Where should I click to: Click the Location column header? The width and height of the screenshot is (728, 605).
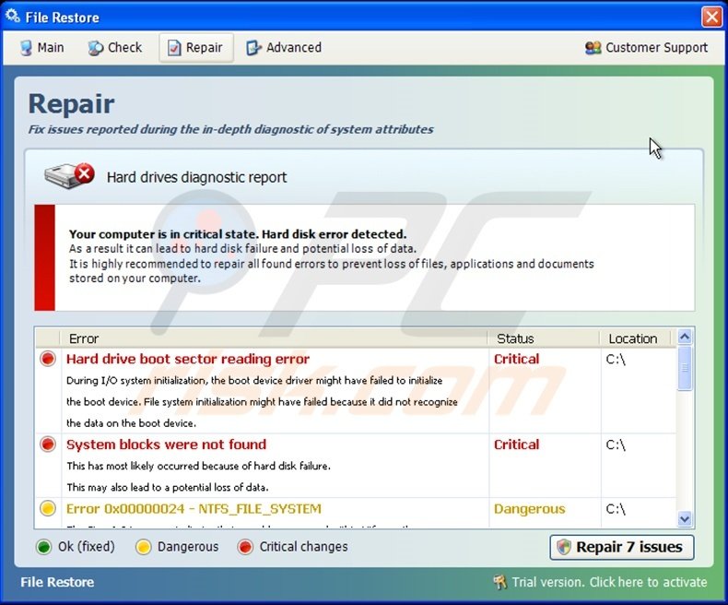636,338
